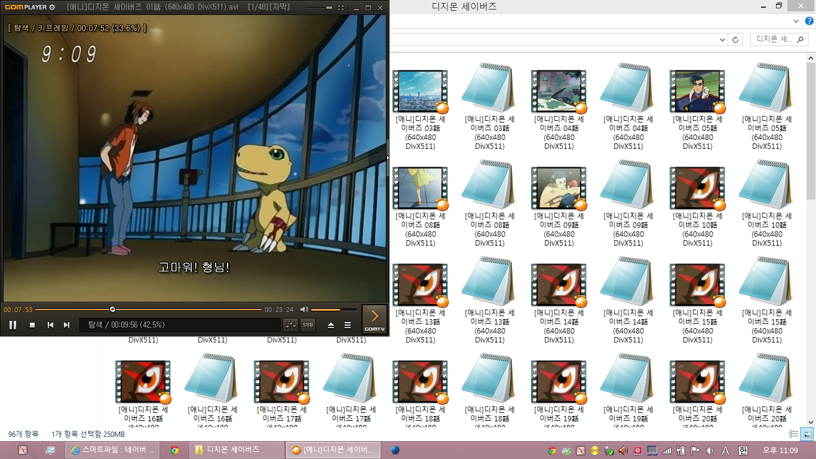Stop playback in GOM Player
This screenshot has width=816, height=459.
pos(32,325)
